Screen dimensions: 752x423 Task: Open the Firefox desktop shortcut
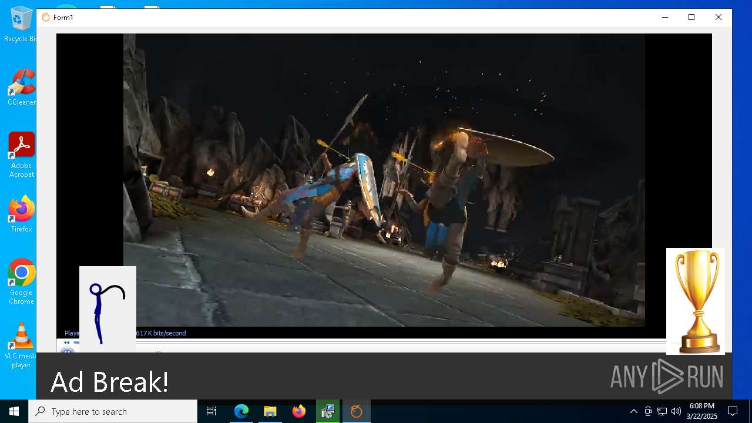coord(22,214)
